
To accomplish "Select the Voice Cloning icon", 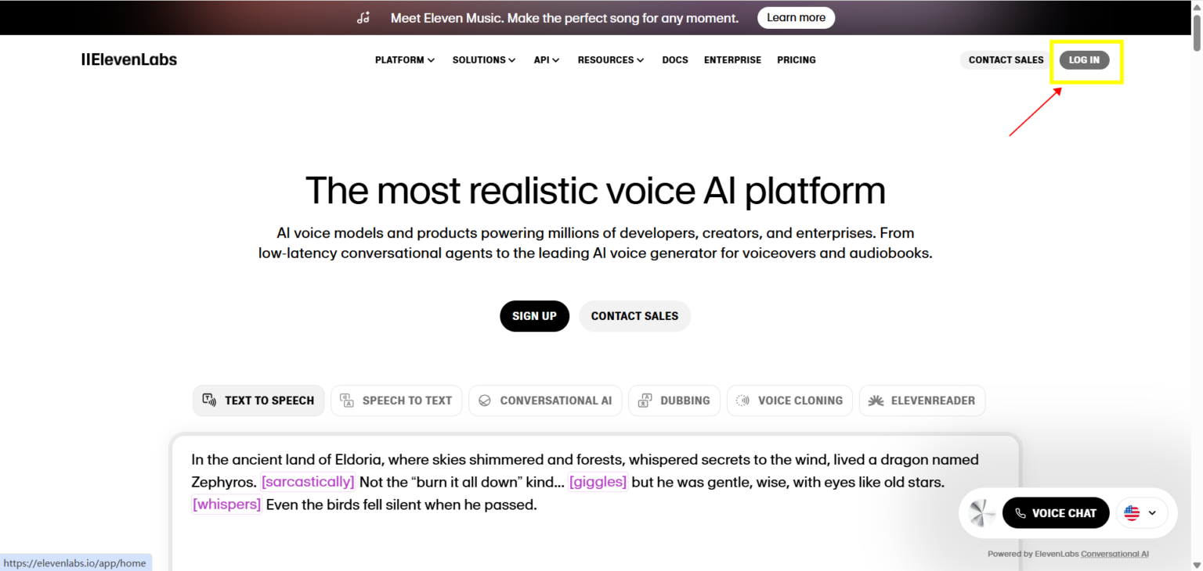I will point(742,400).
